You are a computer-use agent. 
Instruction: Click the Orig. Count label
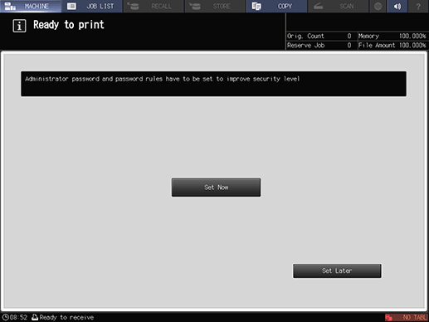(x=305, y=36)
